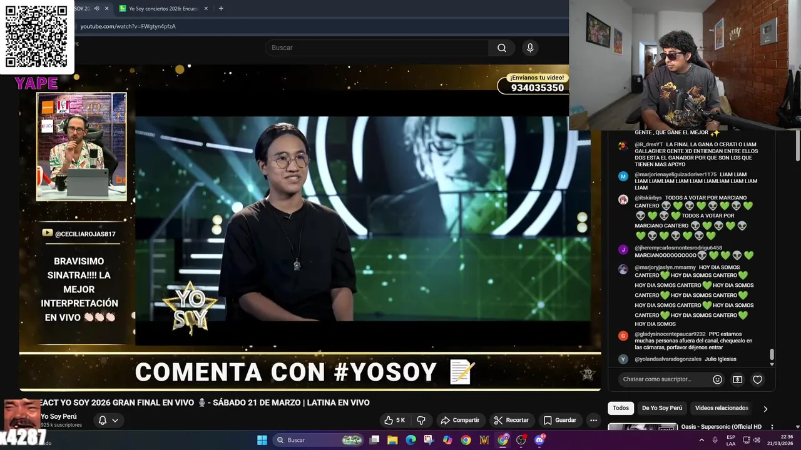801x450 pixels.
Task: Click the chat scrollbar down arrow
Action: [772, 364]
